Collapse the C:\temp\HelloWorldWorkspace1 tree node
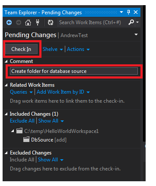This screenshot has width=156, height=186. [13, 131]
